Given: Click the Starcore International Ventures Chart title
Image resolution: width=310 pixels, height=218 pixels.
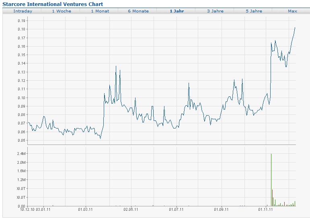Looking at the screenshot, I should click(53, 4).
